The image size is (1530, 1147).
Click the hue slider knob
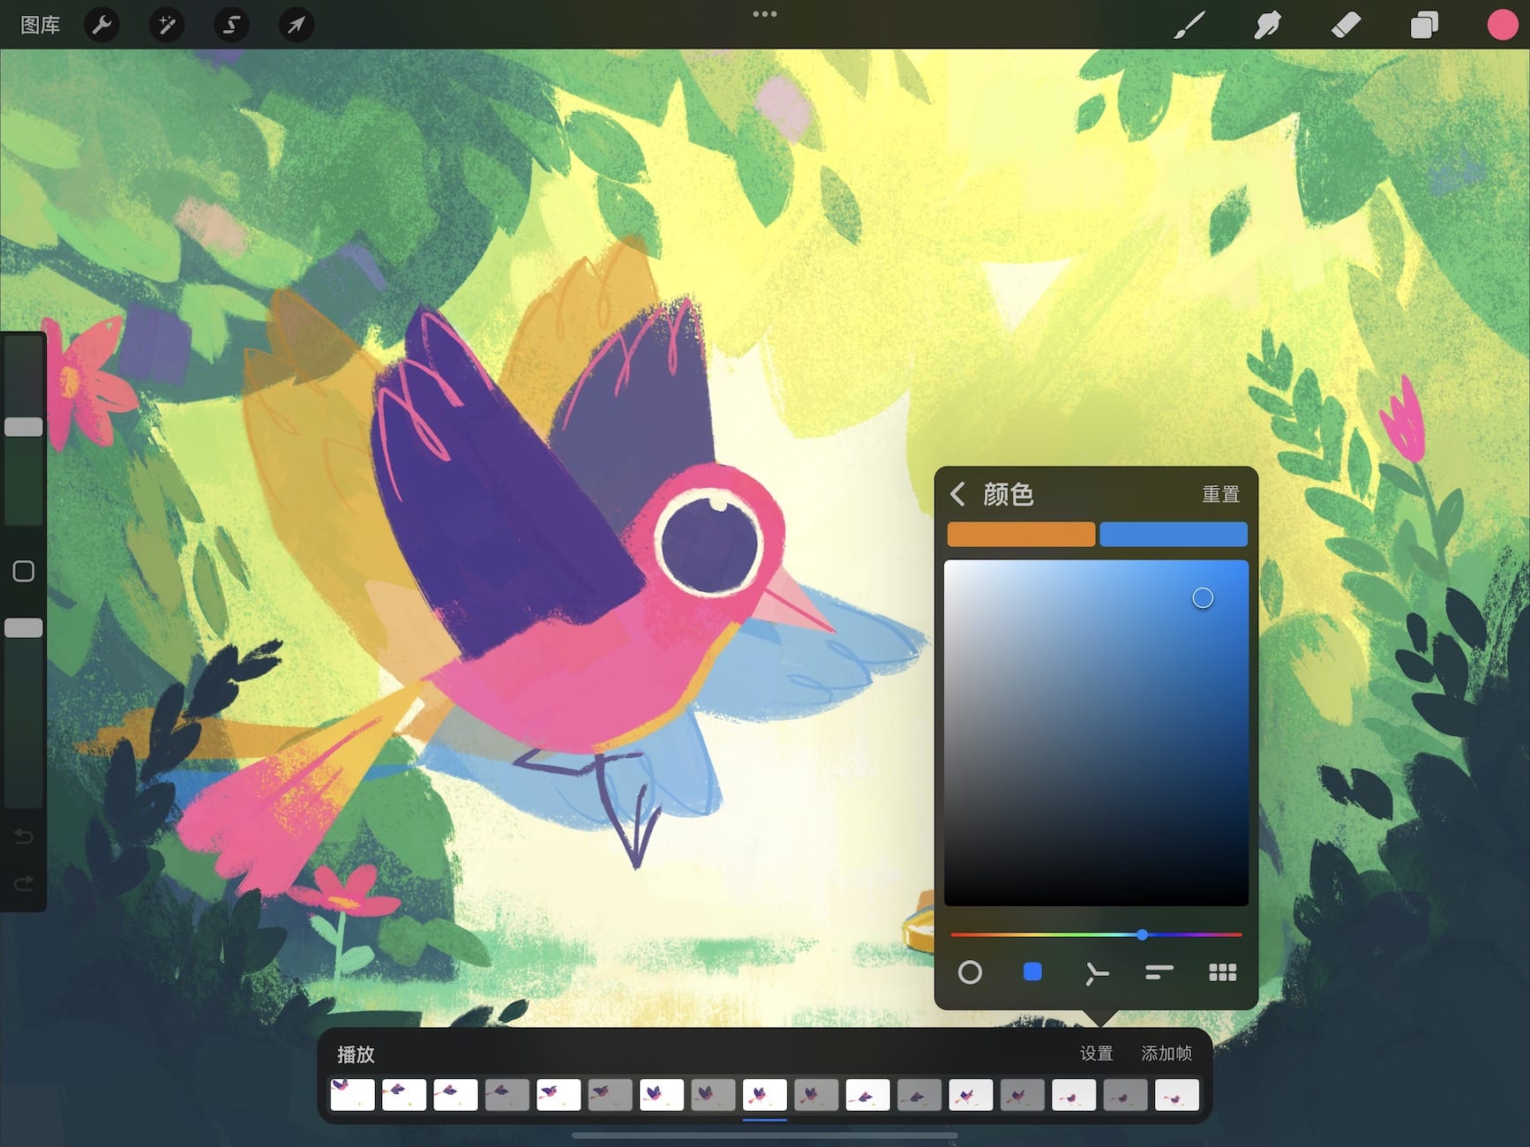[1142, 934]
